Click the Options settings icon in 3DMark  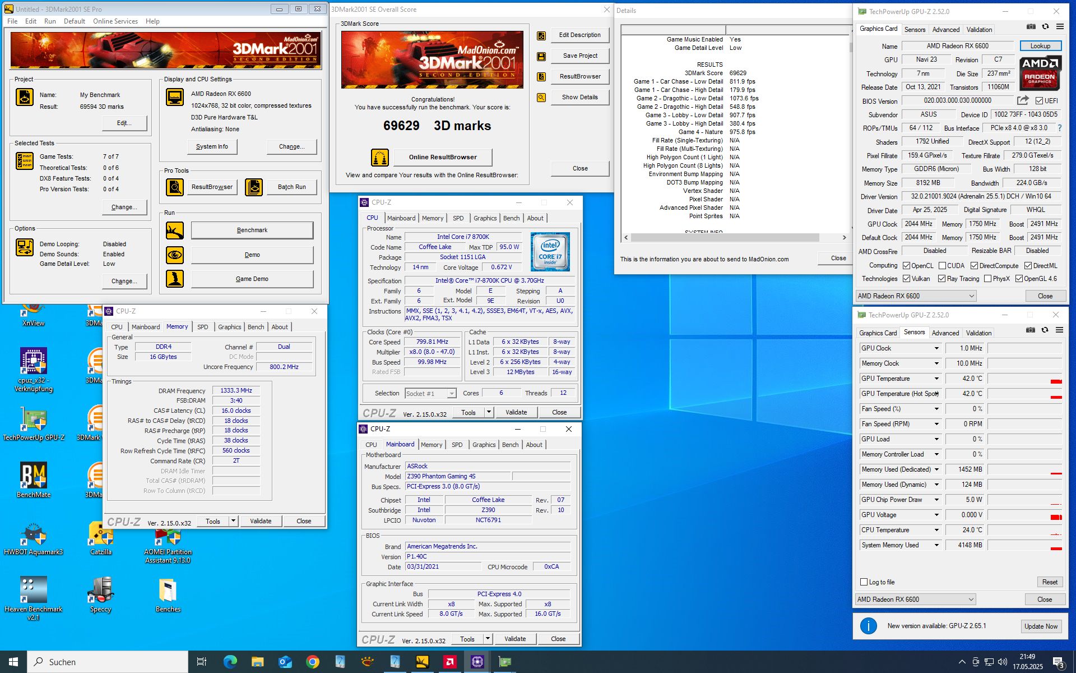point(25,247)
